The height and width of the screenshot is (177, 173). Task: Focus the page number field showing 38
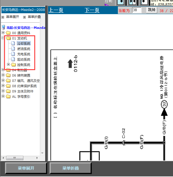[137, 10]
